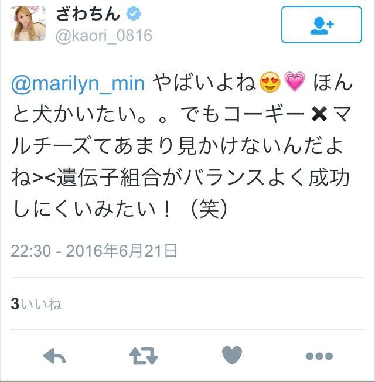The height and width of the screenshot is (382, 375).
Task: Follow ざわちん with the person-plus button
Action: (322, 25)
